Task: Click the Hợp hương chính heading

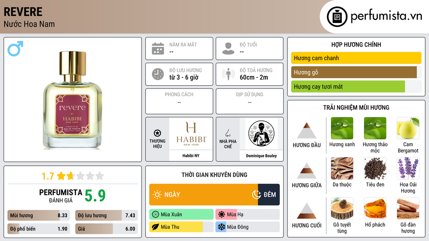Action: [356, 44]
